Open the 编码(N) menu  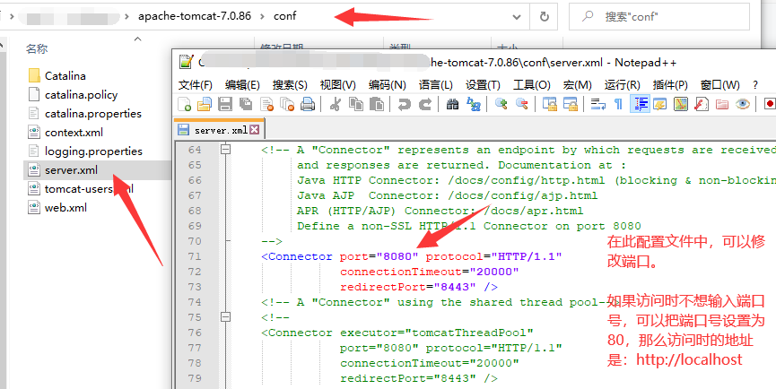[387, 85]
